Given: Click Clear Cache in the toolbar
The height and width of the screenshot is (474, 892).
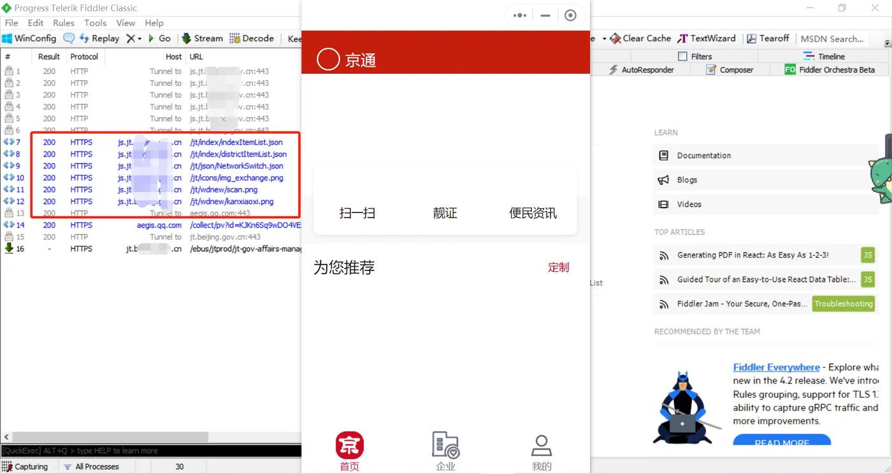Looking at the screenshot, I should coord(641,38).
